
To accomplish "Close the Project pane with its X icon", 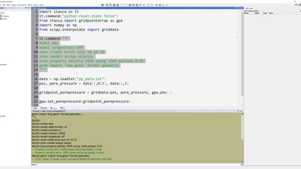I will point(29,8).
